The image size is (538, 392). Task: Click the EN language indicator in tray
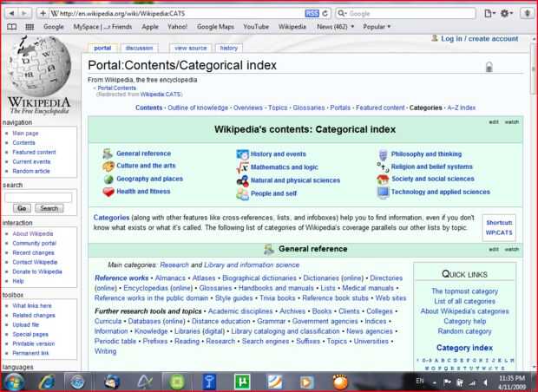click(420, 381)
